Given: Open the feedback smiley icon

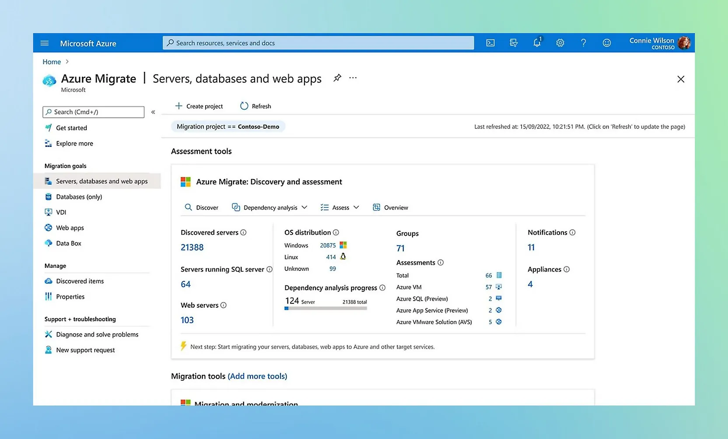Looking at the screenshot, I should [606, 43].
